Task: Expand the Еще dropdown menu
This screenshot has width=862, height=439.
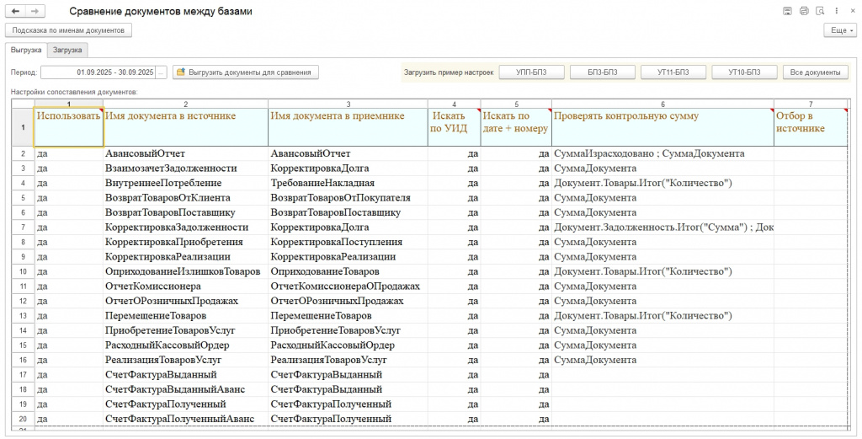Action: coord(842,30)
